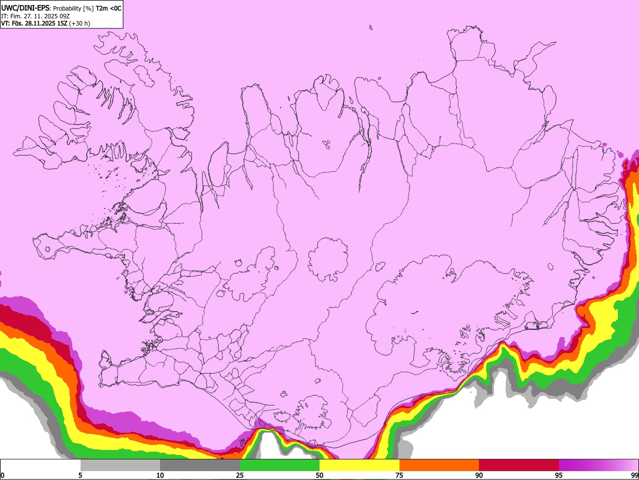Click the purple 95-99 legend swatch

click(598, 466)
